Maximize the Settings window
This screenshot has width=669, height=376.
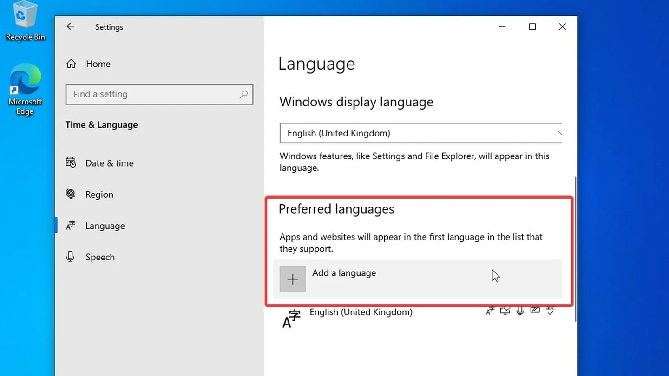pos(532,27)
